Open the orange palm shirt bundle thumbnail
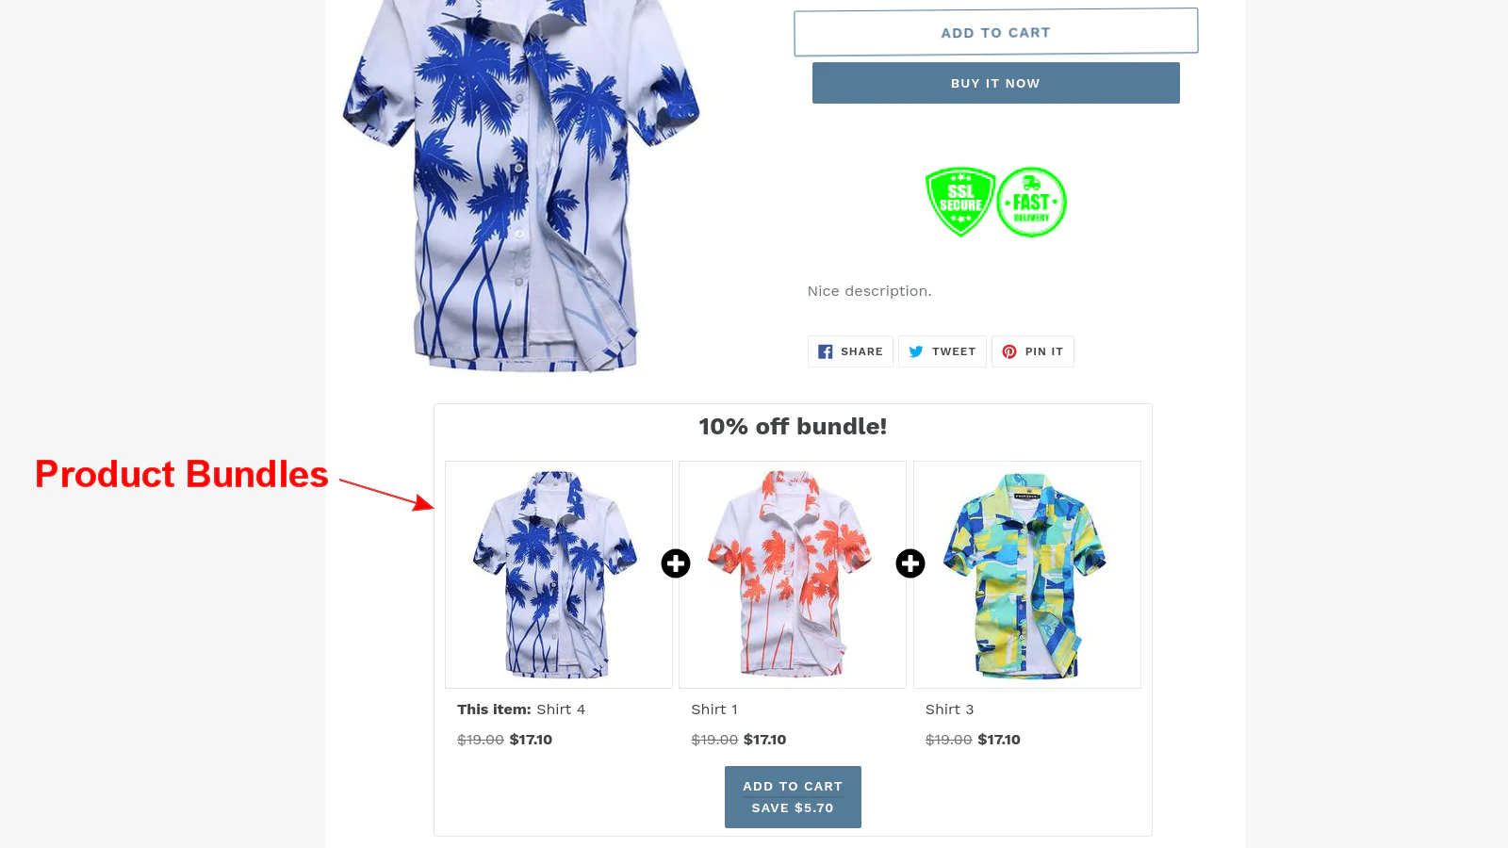The image size is (1508, 848). pos(793,575)
